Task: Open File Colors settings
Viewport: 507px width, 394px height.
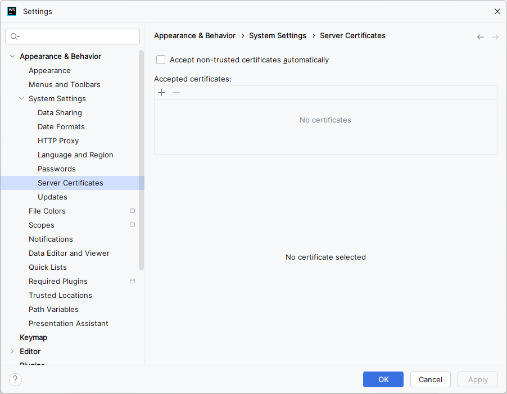Action: click(47, 211)
